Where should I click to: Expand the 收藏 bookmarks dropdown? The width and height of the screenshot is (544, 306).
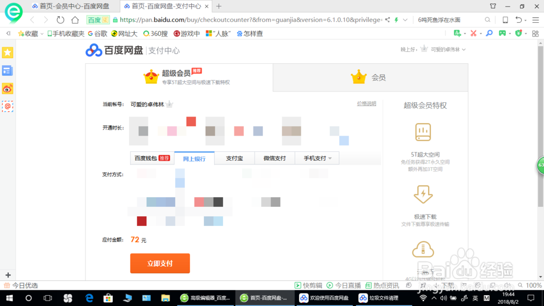pos(42,34)
